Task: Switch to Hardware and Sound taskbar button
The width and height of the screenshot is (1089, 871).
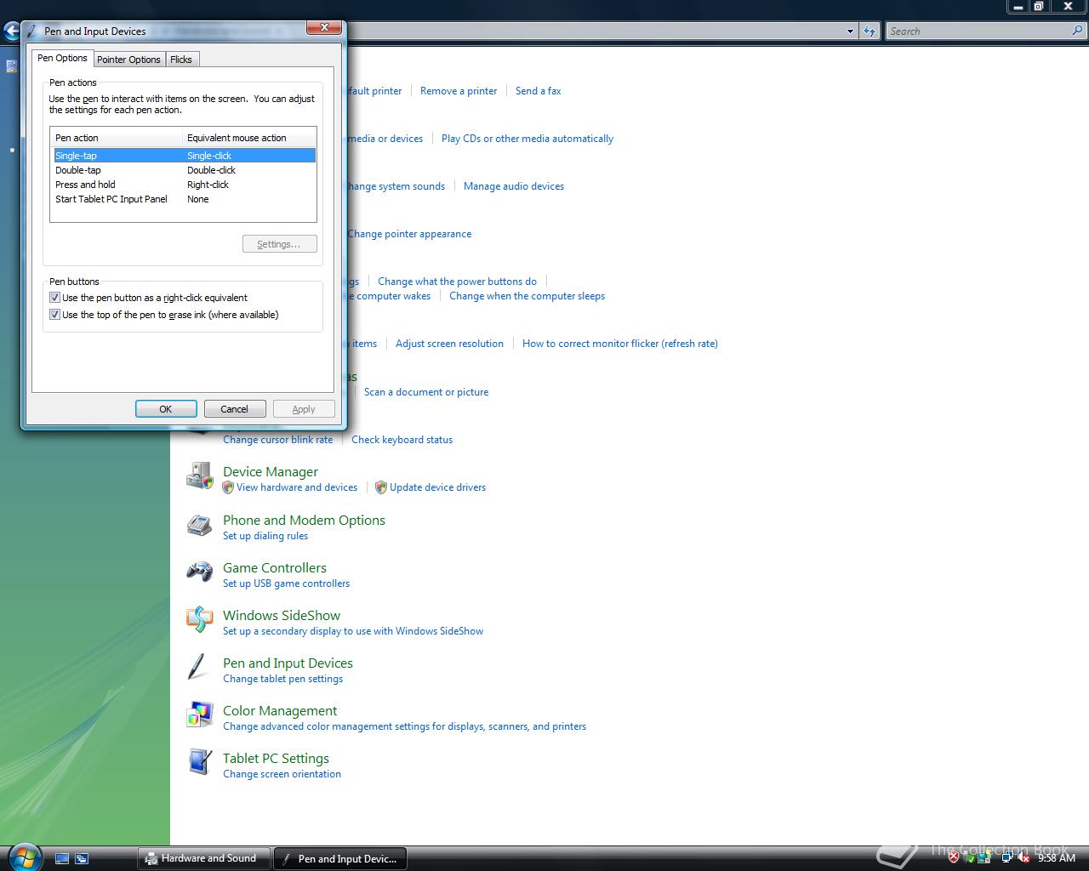Action: (x=203, y=858)
